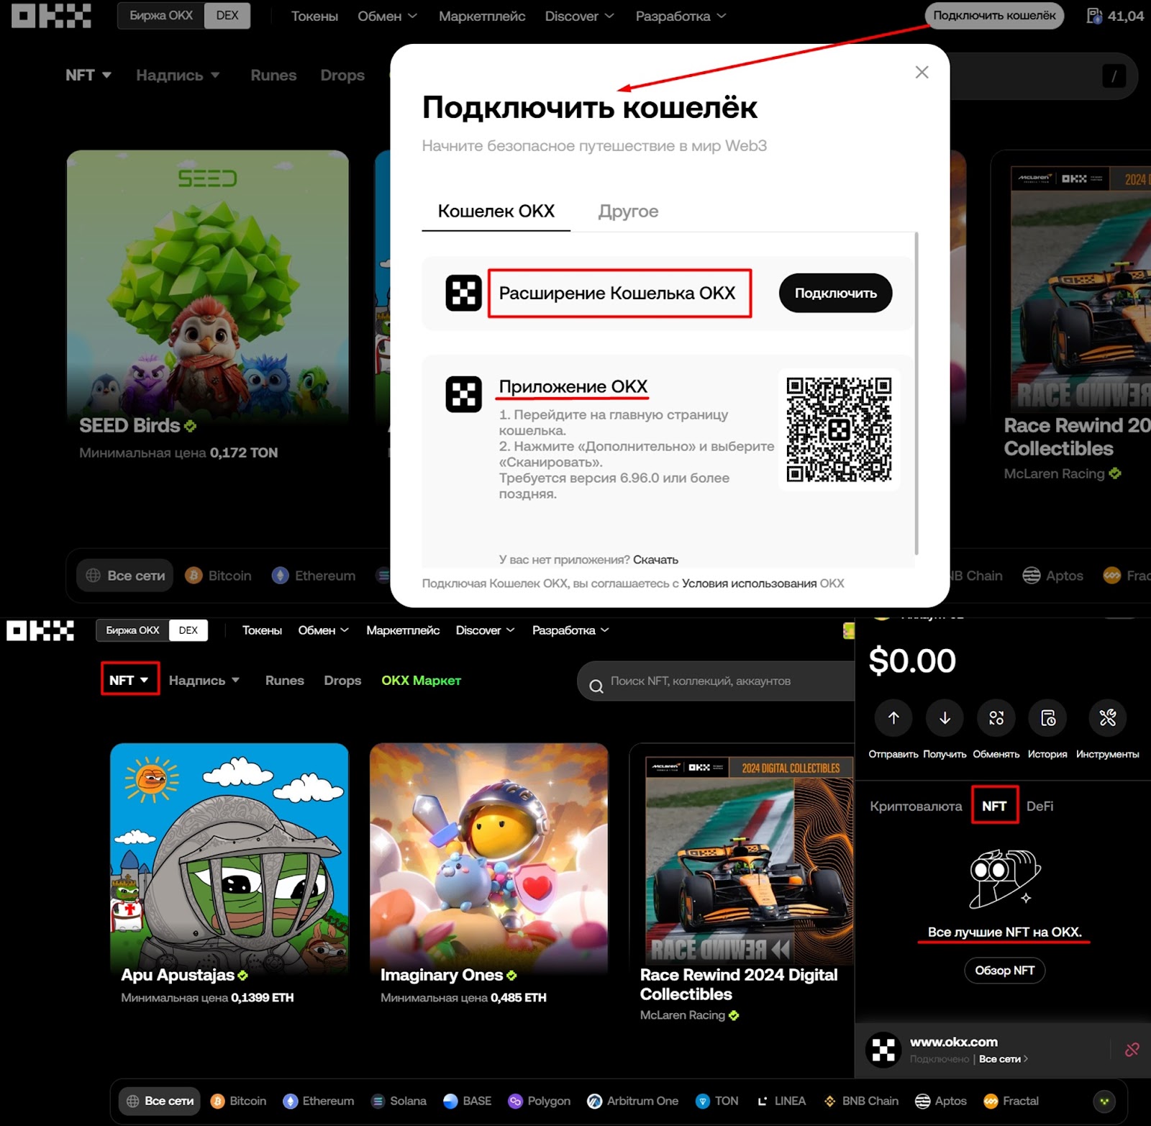
Task: Select the Arbitrum One network filter
Action: click(633, 1101)
